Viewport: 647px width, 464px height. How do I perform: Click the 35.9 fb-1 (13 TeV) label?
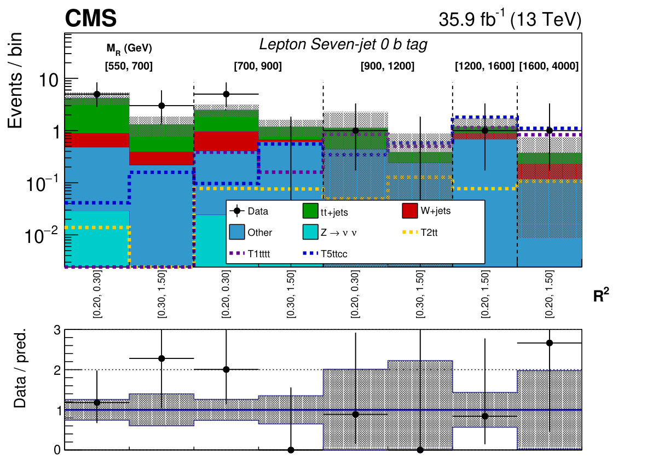(510, 19)
